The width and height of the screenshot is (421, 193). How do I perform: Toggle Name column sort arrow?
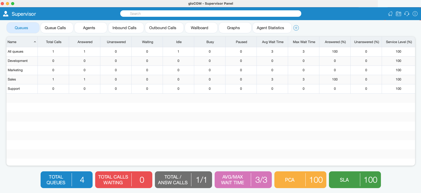point(35,42)
